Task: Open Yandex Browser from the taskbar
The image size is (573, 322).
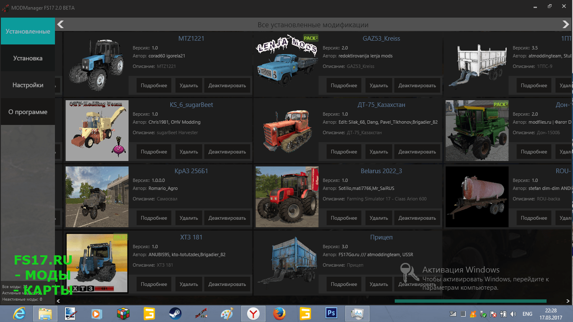Action: tap(253, 314)
